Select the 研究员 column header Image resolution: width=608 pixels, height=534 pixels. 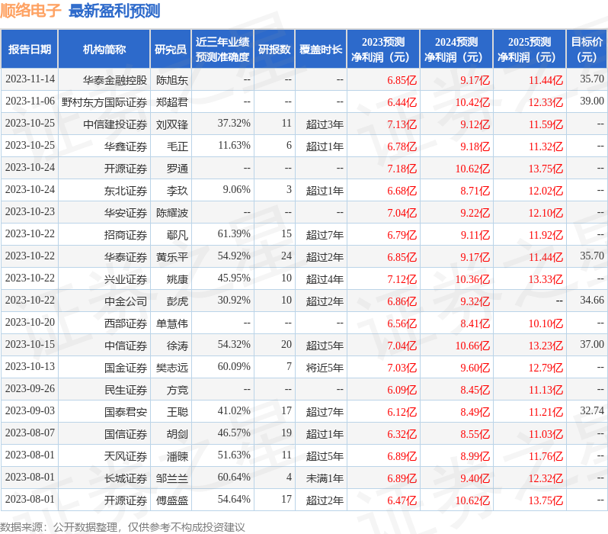click(x=171, y=50)
